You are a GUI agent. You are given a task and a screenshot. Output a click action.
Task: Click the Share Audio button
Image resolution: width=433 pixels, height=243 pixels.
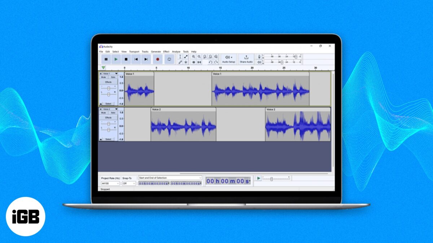coord(246,59)
